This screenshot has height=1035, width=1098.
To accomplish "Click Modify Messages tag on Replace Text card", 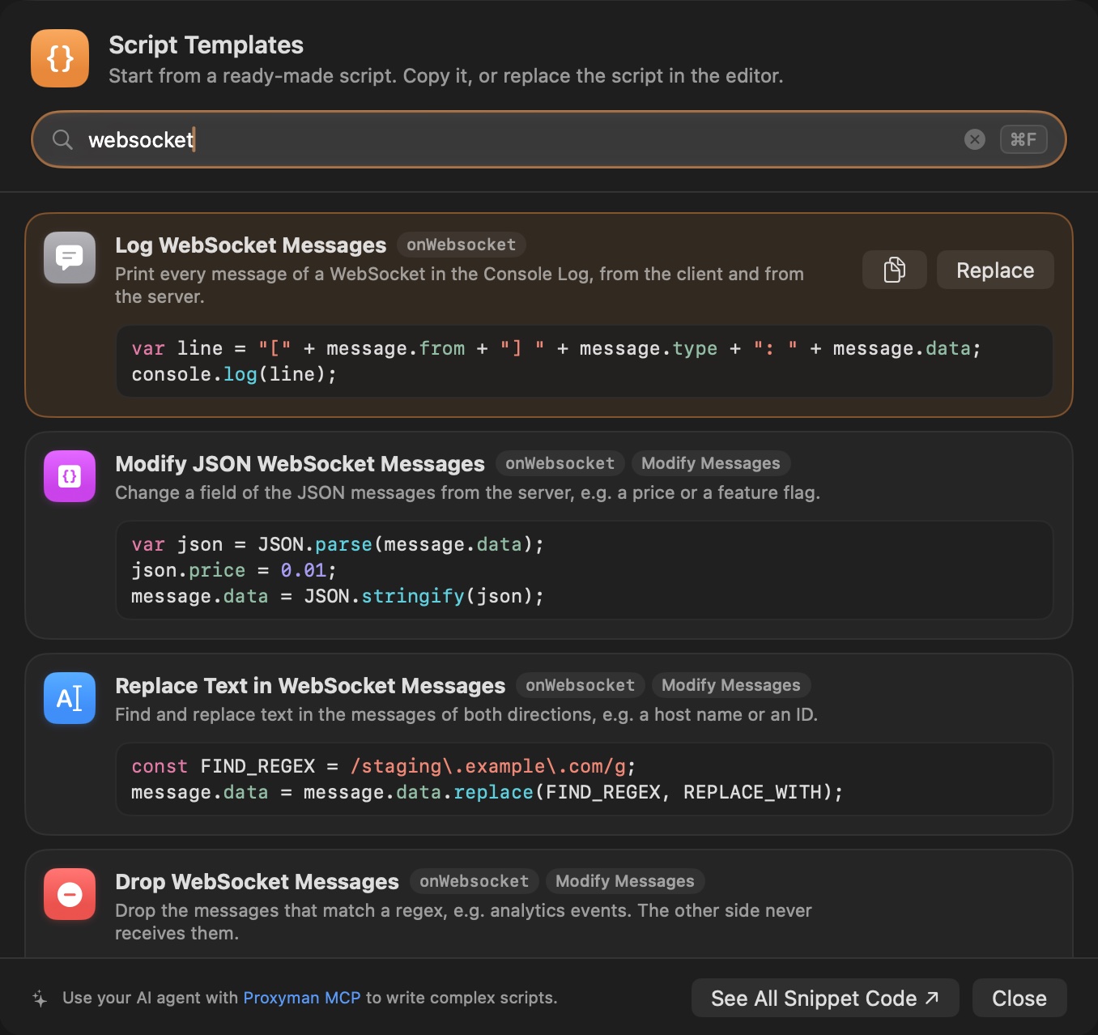I will pos(730,685).
